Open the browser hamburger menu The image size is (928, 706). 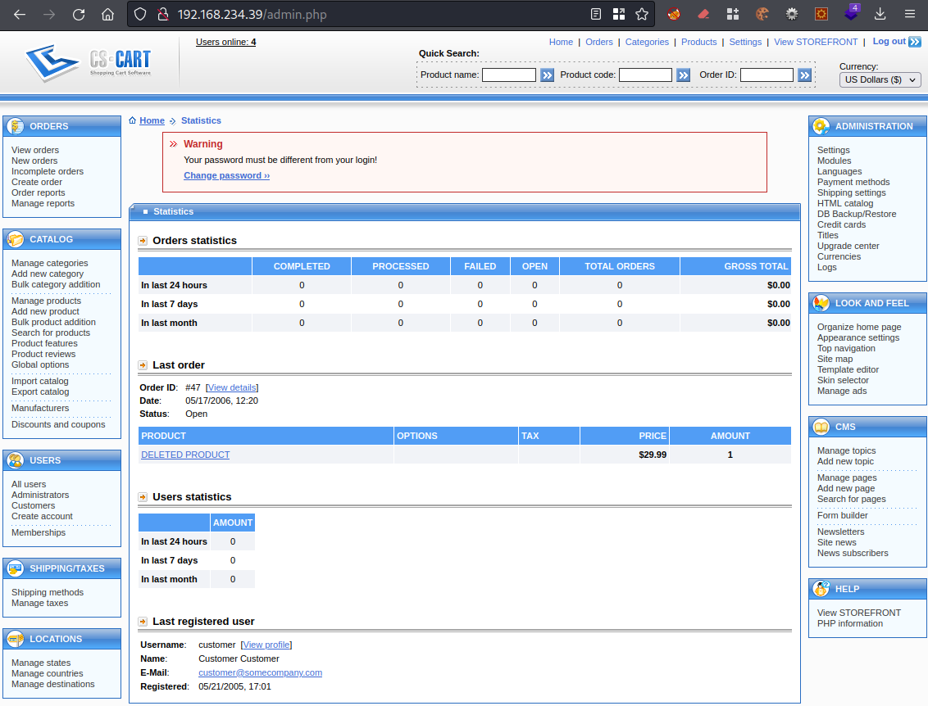pos(909,14)
